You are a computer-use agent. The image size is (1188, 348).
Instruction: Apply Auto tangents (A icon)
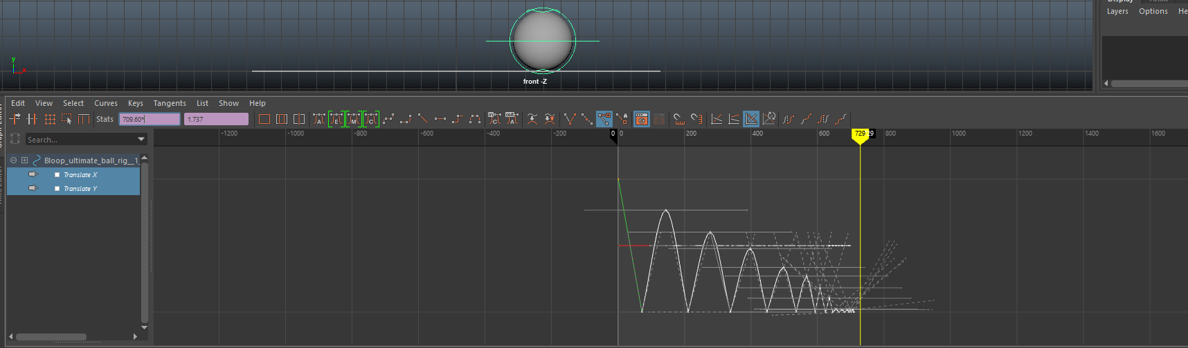[x=318, y=119]
